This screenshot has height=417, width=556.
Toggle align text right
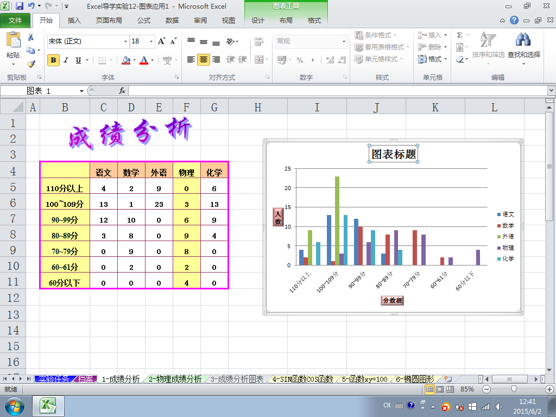216,60
